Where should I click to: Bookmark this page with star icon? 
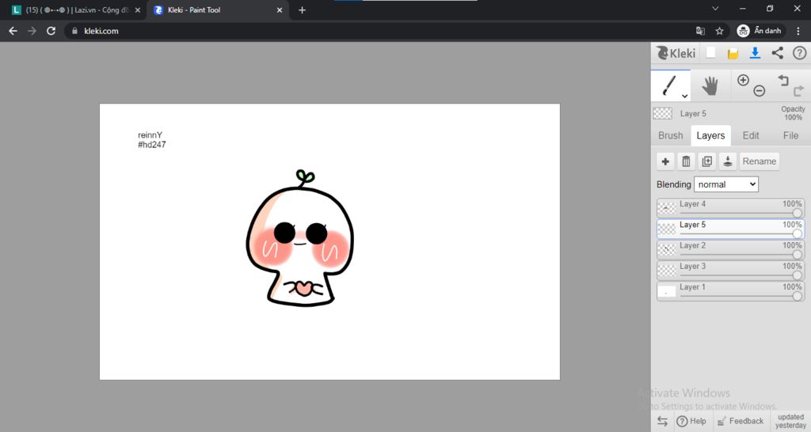[719, 31]
